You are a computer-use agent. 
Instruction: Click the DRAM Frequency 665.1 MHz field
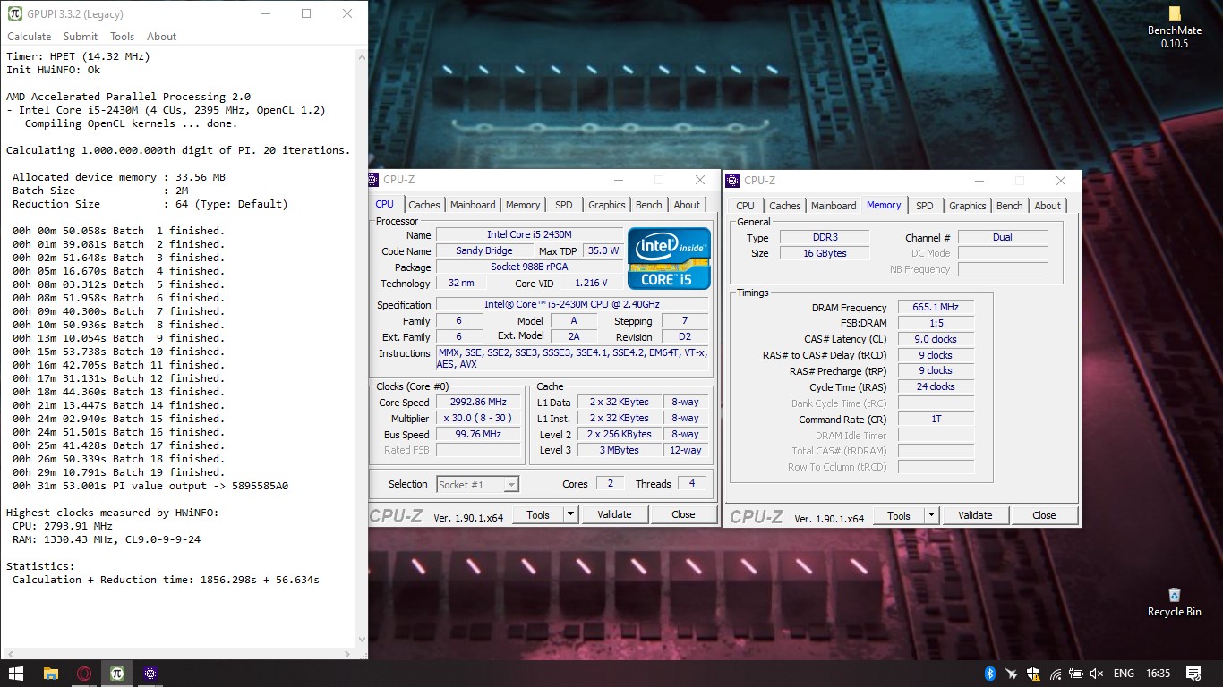tap(936, 307)
